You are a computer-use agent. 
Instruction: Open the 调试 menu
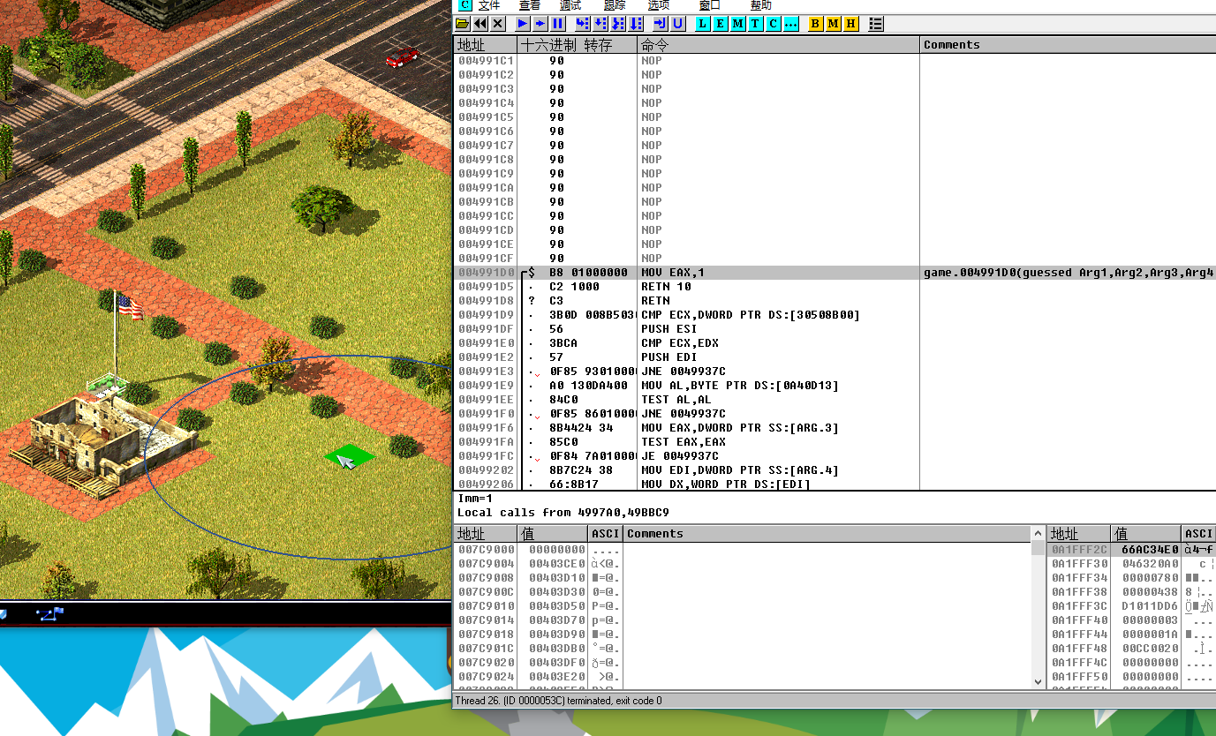tap(570, 5)
